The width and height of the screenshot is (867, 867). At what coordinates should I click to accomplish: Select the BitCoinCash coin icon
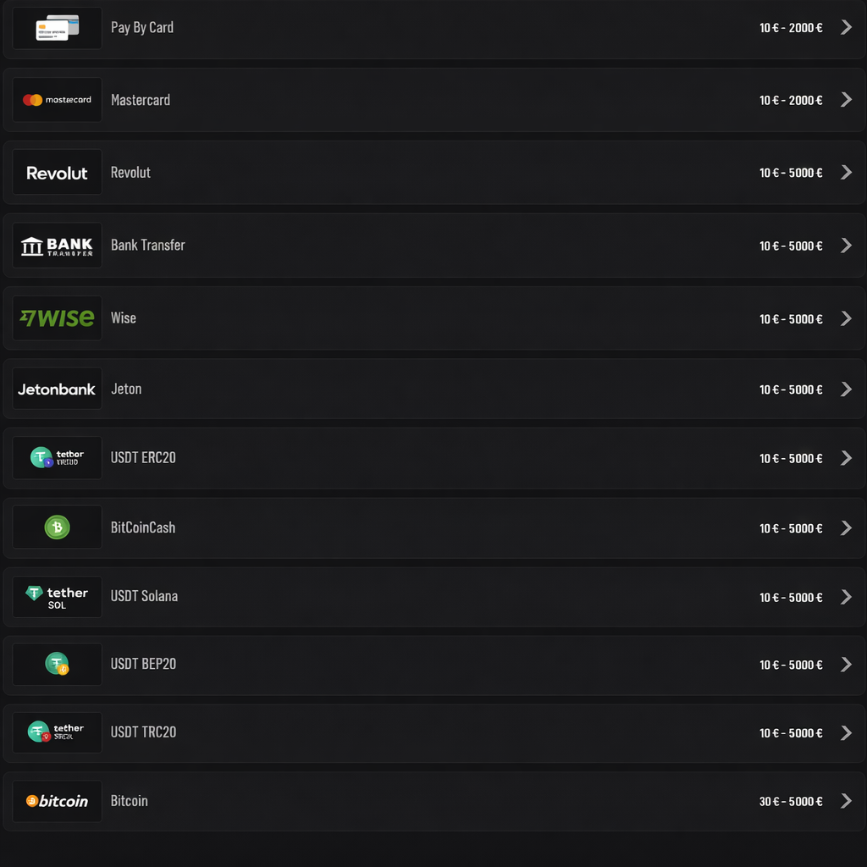56,527
